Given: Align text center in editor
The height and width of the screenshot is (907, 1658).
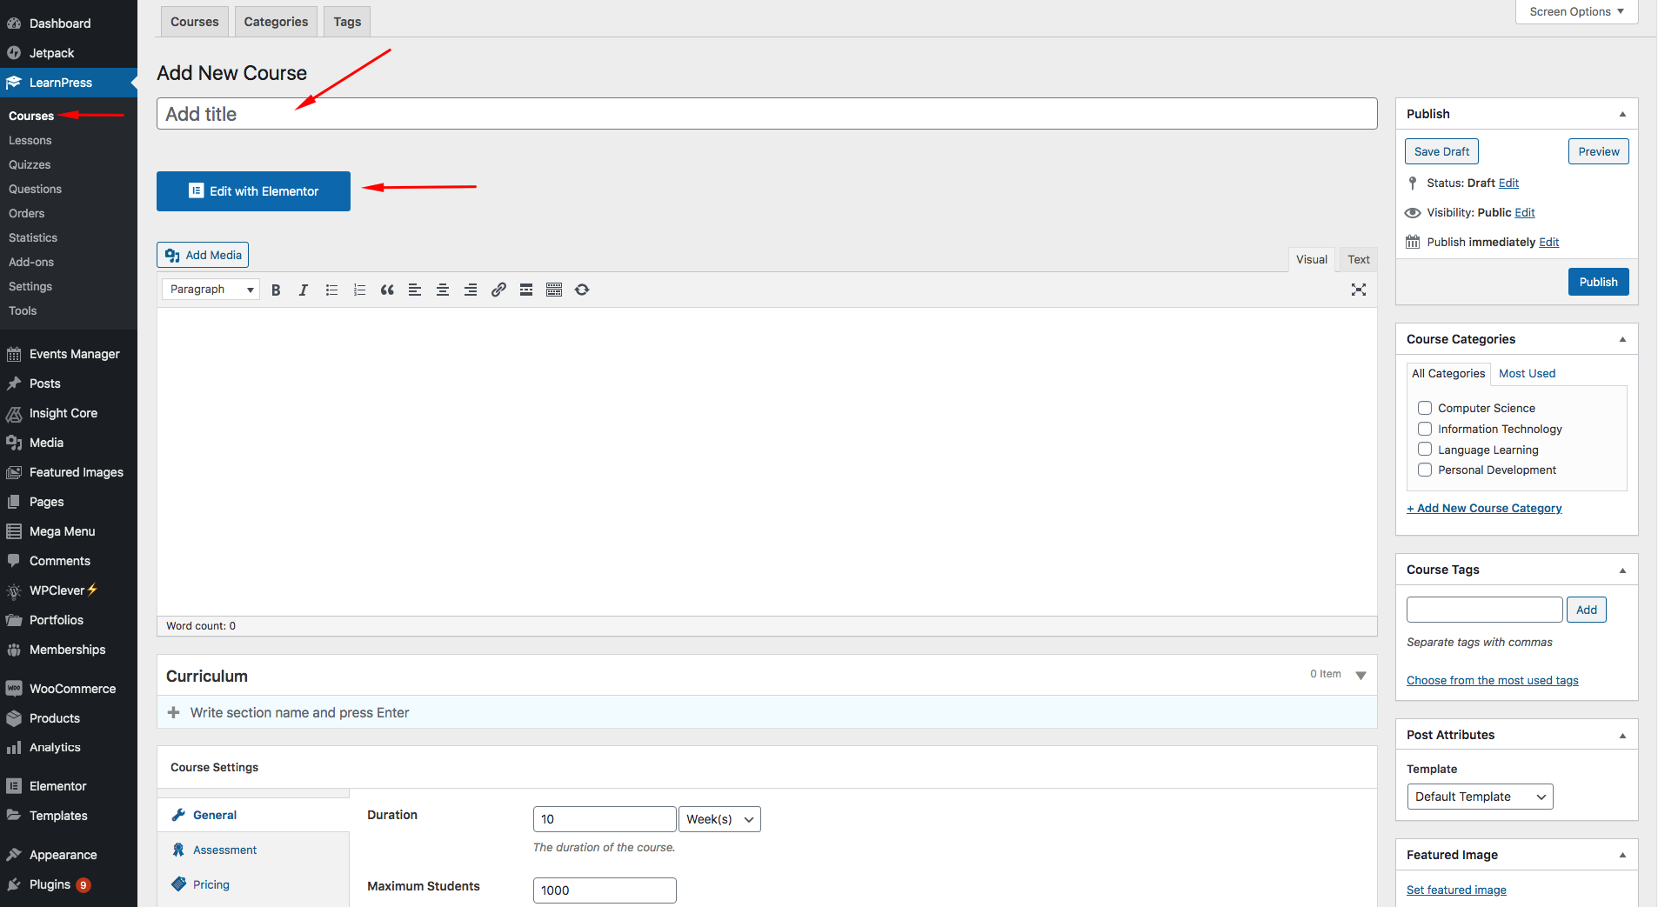Looking at the screenshot, I should [x=443, y=290].
